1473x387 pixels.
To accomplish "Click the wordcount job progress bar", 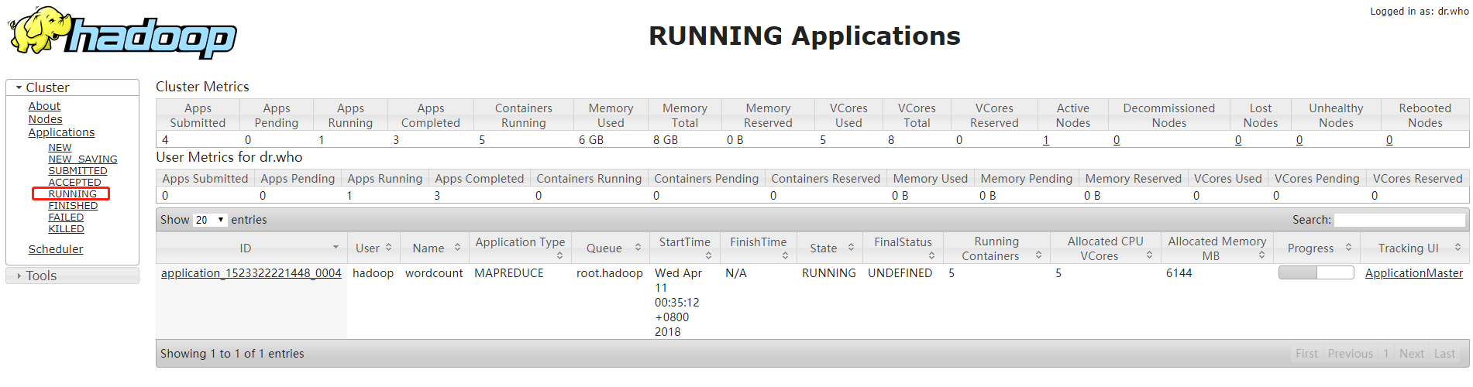I will point(1316,273).
